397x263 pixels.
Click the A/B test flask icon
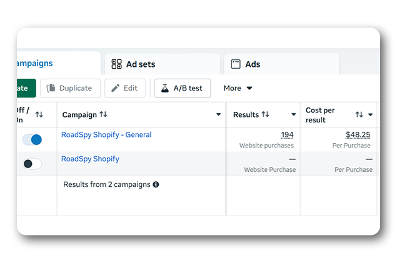pyautogui.click(x=165, y=88)
